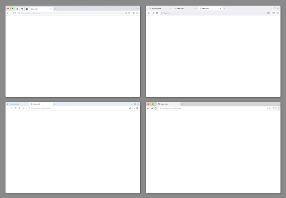Open the heart pinned tab in top-left browser
The height and width of the screenshot is (198, 286).
(22, 9)
